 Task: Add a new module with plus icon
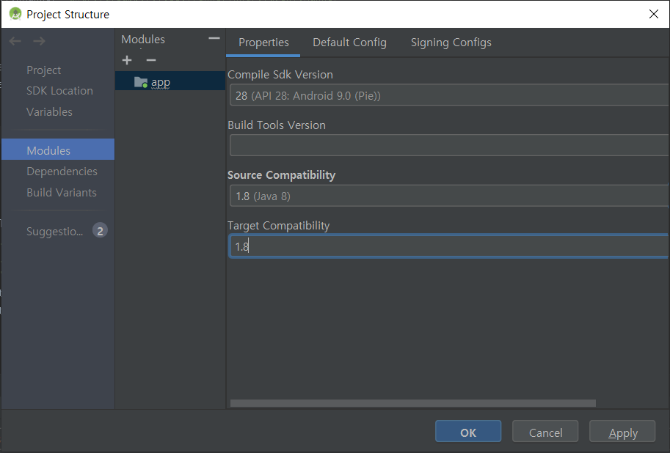[x=127, y=60]
